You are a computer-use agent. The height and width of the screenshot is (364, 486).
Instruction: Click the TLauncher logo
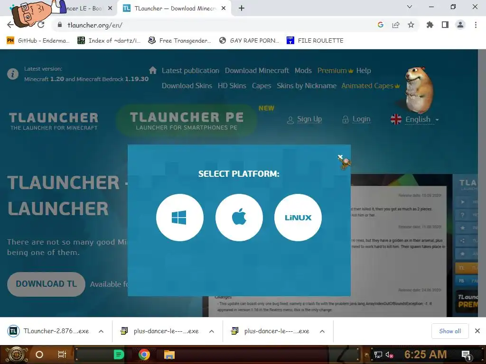point(54,121)
